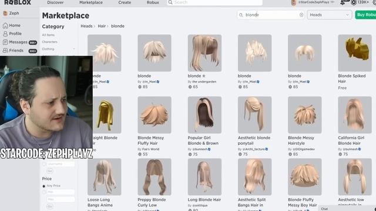Open the blonde hair by the undergarden thumbnail
Image resolution: width=376 pixels, height=211 pixels.
point(204,53)
